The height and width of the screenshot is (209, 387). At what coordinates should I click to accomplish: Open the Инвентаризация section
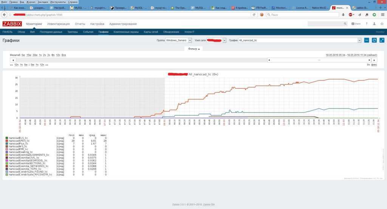pos(59,24)
